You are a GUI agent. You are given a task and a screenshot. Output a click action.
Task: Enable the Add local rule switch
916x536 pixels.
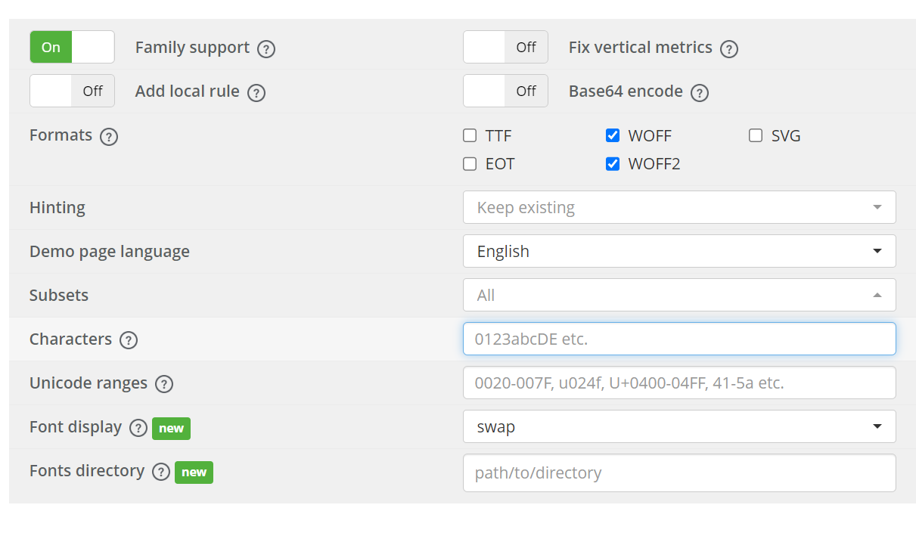tap(72, 91)
